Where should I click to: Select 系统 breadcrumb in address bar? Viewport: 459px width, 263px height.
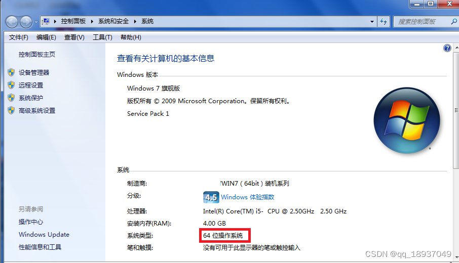point(147,21)
